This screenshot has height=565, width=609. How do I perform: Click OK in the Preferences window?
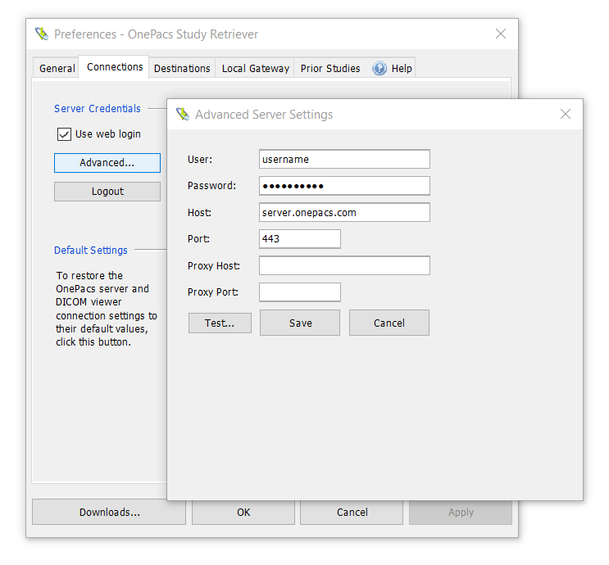243,513
